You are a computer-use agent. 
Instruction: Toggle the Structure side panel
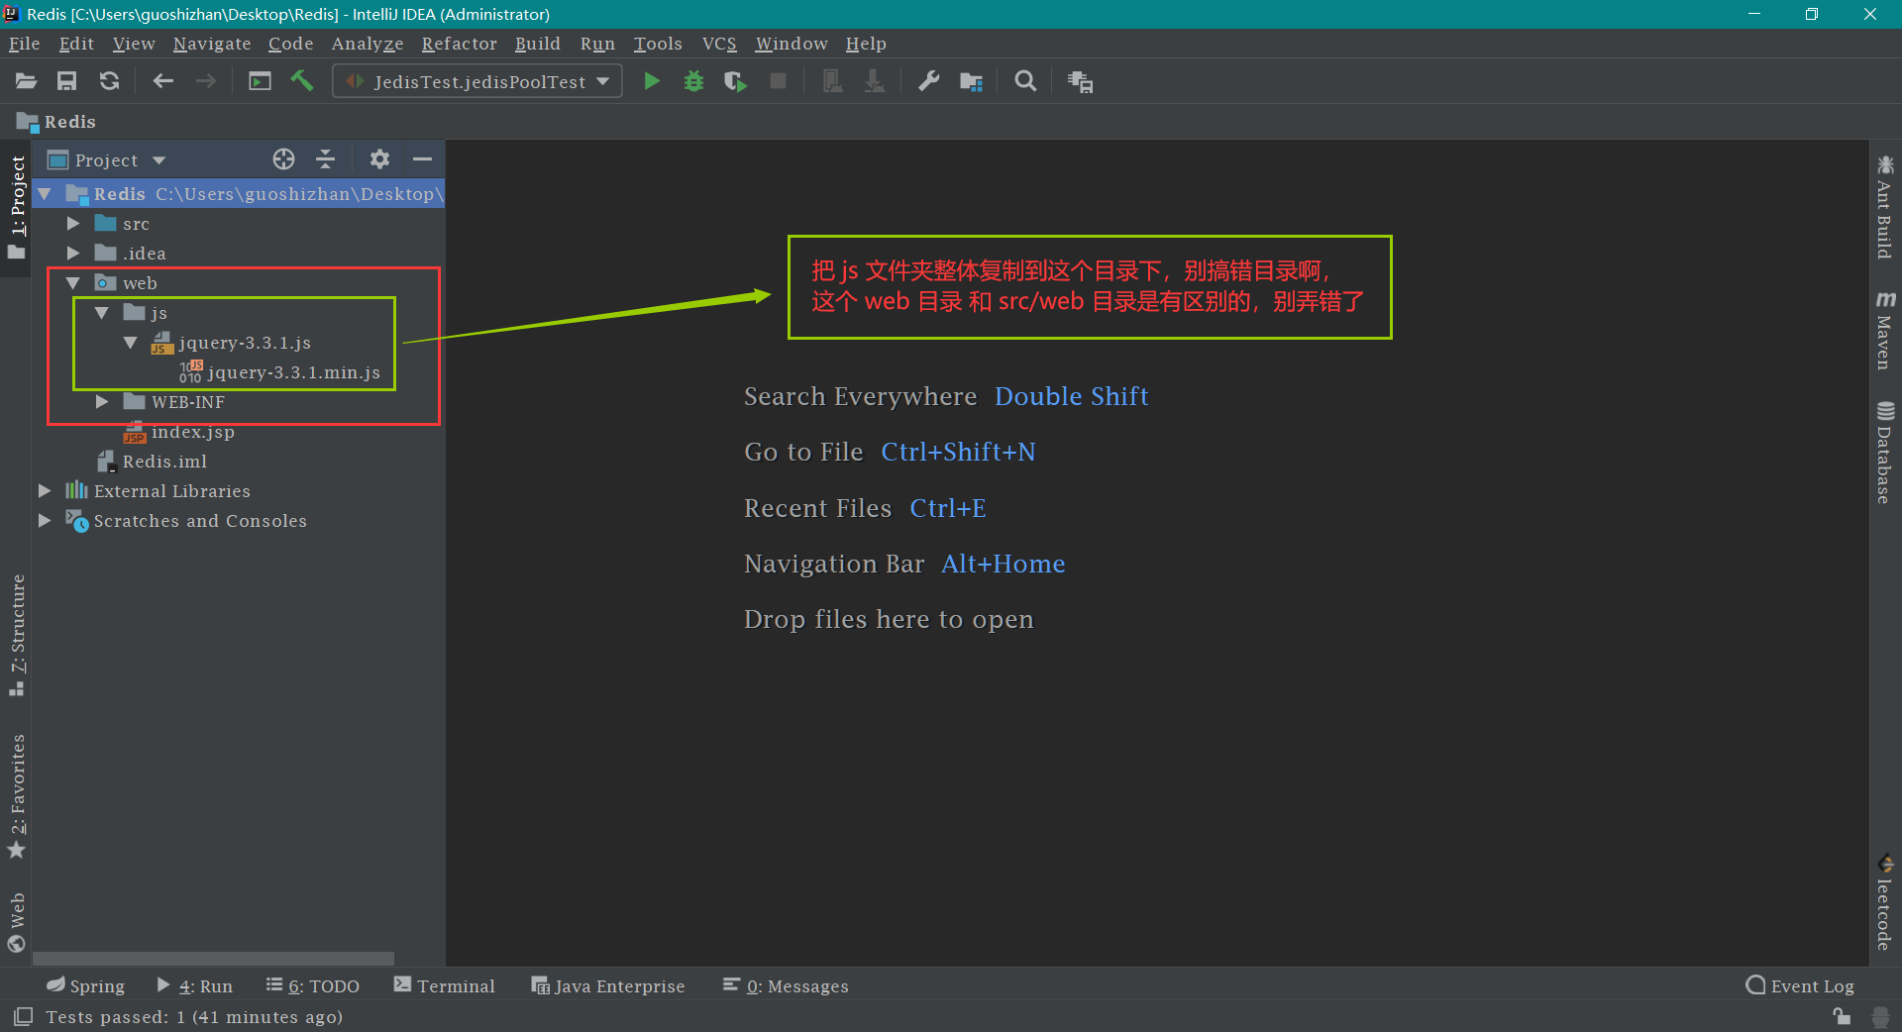[x=17, y=634]
